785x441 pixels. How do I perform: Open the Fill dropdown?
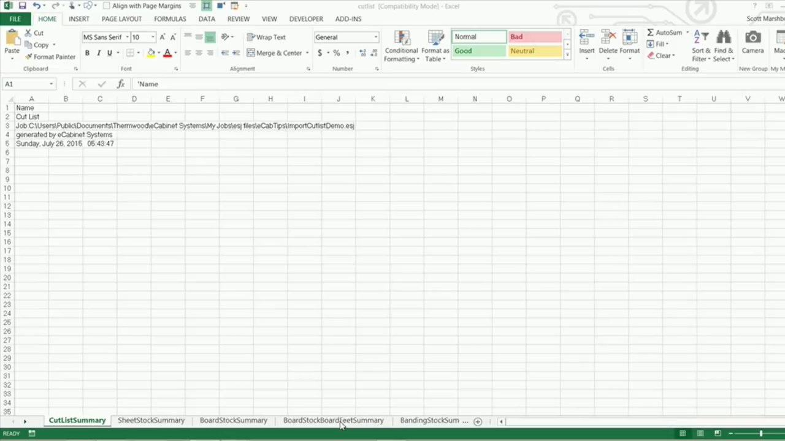(659, 44)
